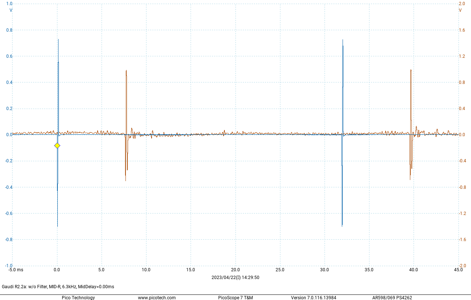Click the orange axis 2.0 value
This screenshot has width=471, height=300.
point(462,4)
